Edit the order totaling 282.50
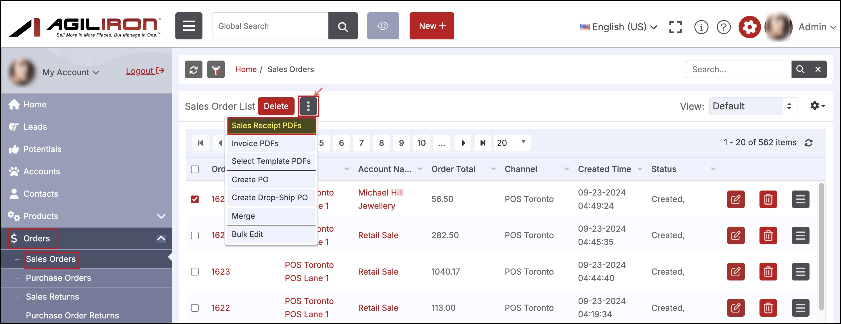 (736, 236)
